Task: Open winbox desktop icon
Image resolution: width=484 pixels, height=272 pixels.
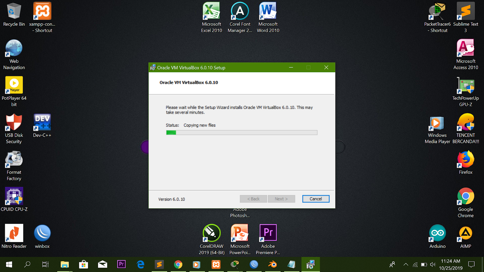Action: pos(42,237)
